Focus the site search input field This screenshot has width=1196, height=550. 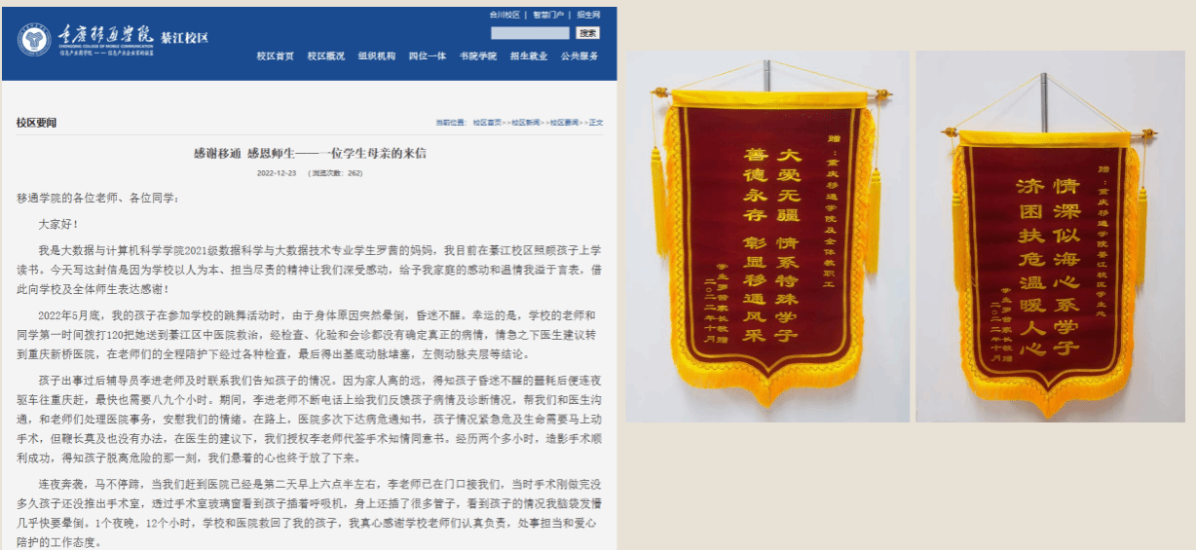[530, 33]
